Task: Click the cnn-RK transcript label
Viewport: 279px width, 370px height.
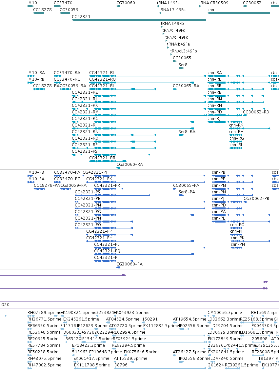Action: tap(236, 125)
